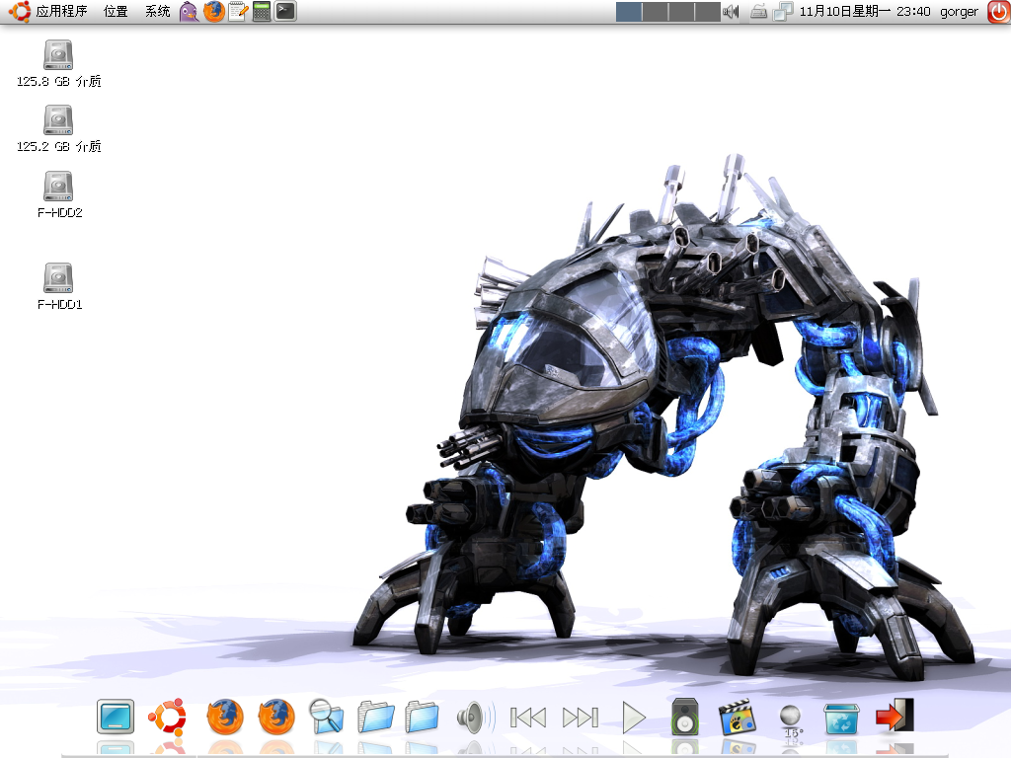Open the magnifier search folder icon in dock
This screenshot has width=1011, height=758.
click(326, 717)
